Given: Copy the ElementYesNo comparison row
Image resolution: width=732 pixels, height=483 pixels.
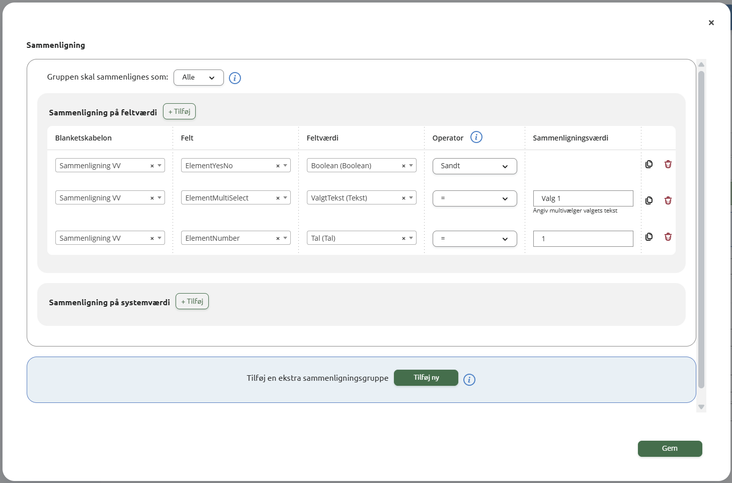Looking at the screenshot, I should click(x=649, y=164).
